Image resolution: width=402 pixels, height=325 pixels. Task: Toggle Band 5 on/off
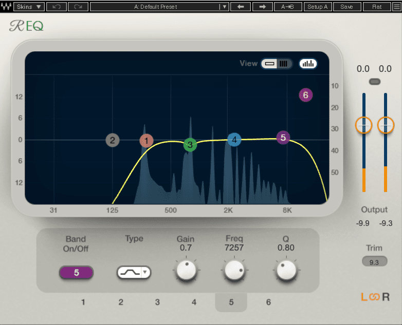pyautogui.click(x=76, y=273)
